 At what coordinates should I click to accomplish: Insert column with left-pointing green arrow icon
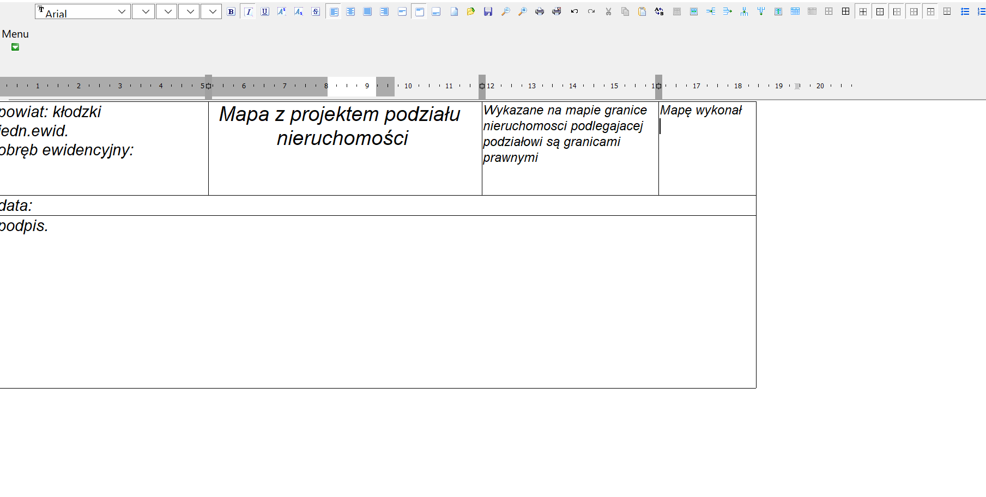click(711, 11)
